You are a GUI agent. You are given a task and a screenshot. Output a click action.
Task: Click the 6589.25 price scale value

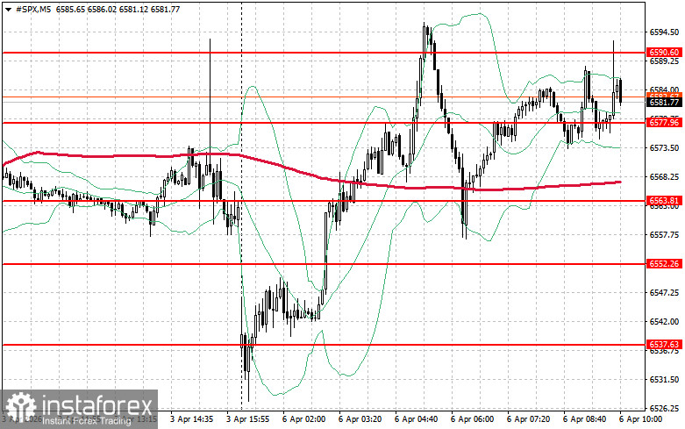point(664,61)
